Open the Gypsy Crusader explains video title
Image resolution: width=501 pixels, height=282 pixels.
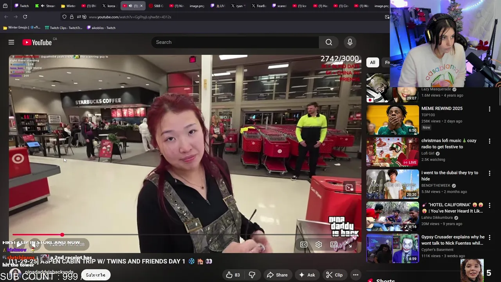tap(453, 240)
